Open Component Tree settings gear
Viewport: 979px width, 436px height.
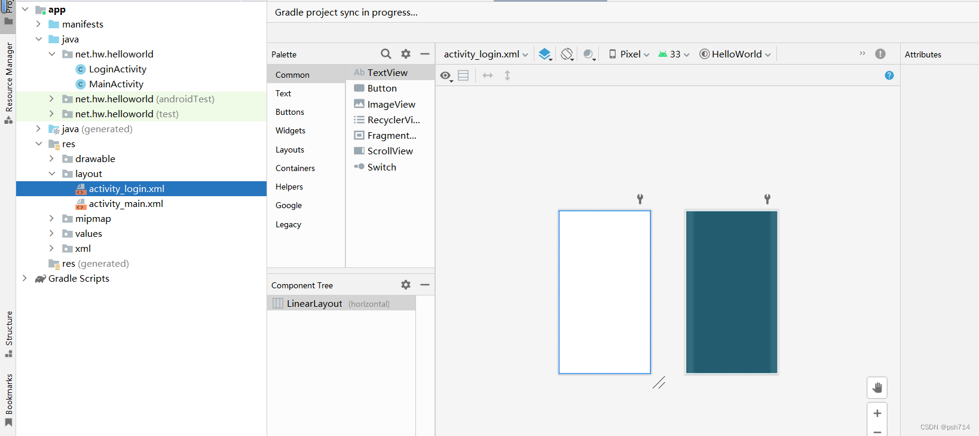pos(406,285)
